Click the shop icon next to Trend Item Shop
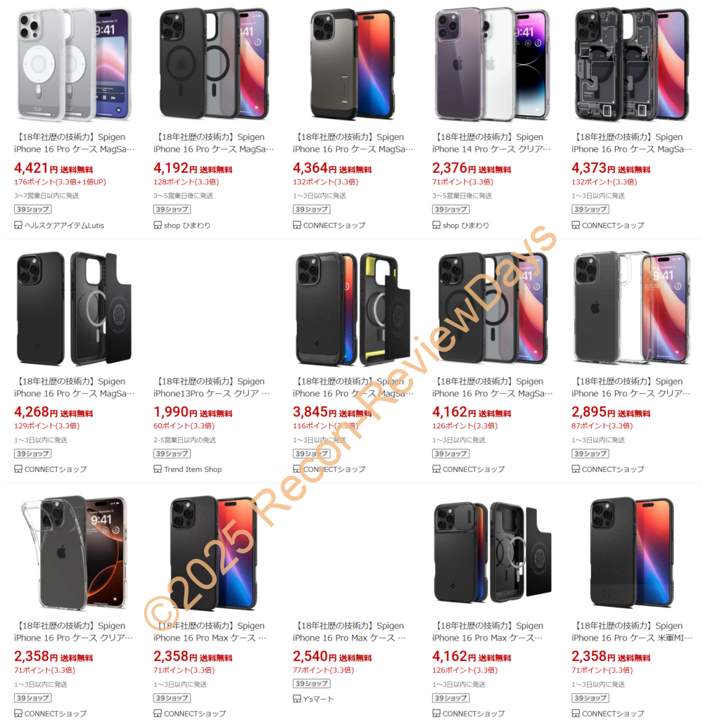This screenshot has width=703, height=720. pyautogui.click(x=157, y=469)
